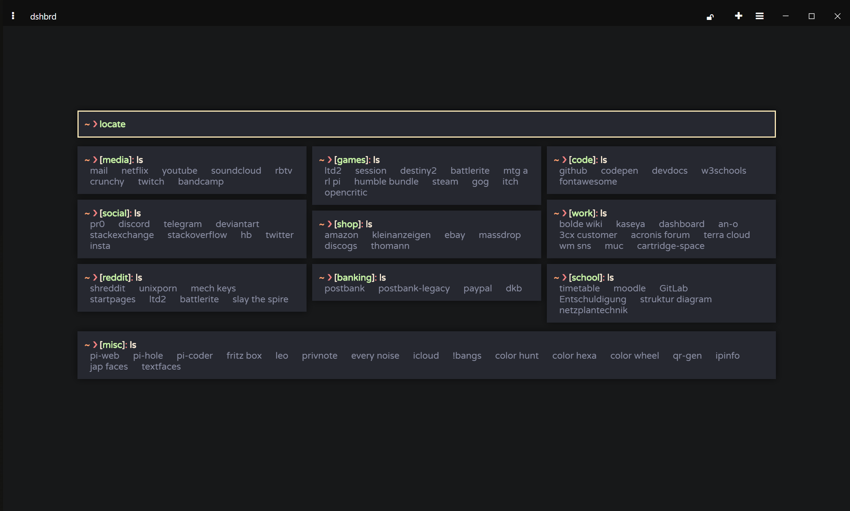The image size is (850, 511).
Task: Open the three-dots app menu
Action: 13,16
